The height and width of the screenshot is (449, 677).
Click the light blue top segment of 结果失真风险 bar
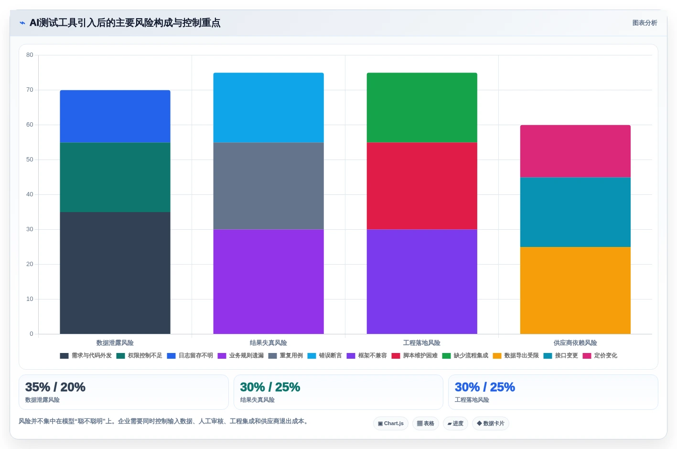(x=269, y=107)
